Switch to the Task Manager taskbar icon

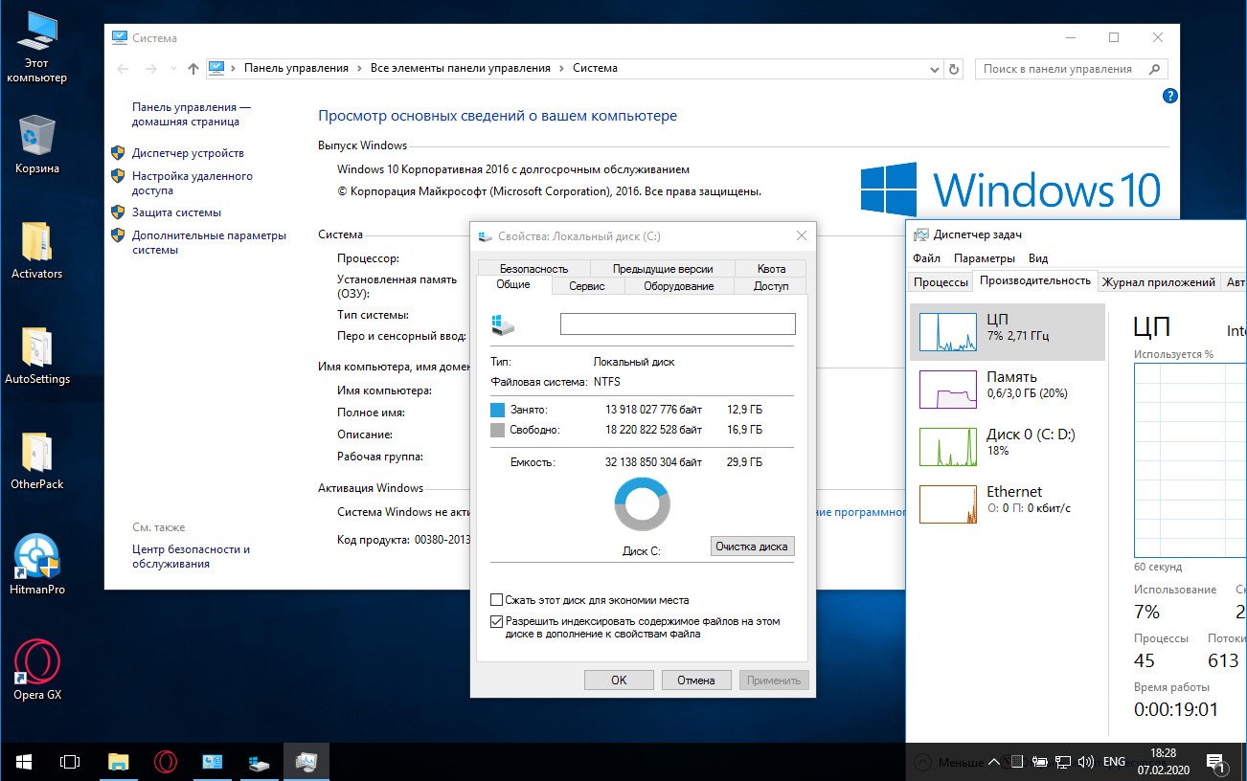coord(306,762)
